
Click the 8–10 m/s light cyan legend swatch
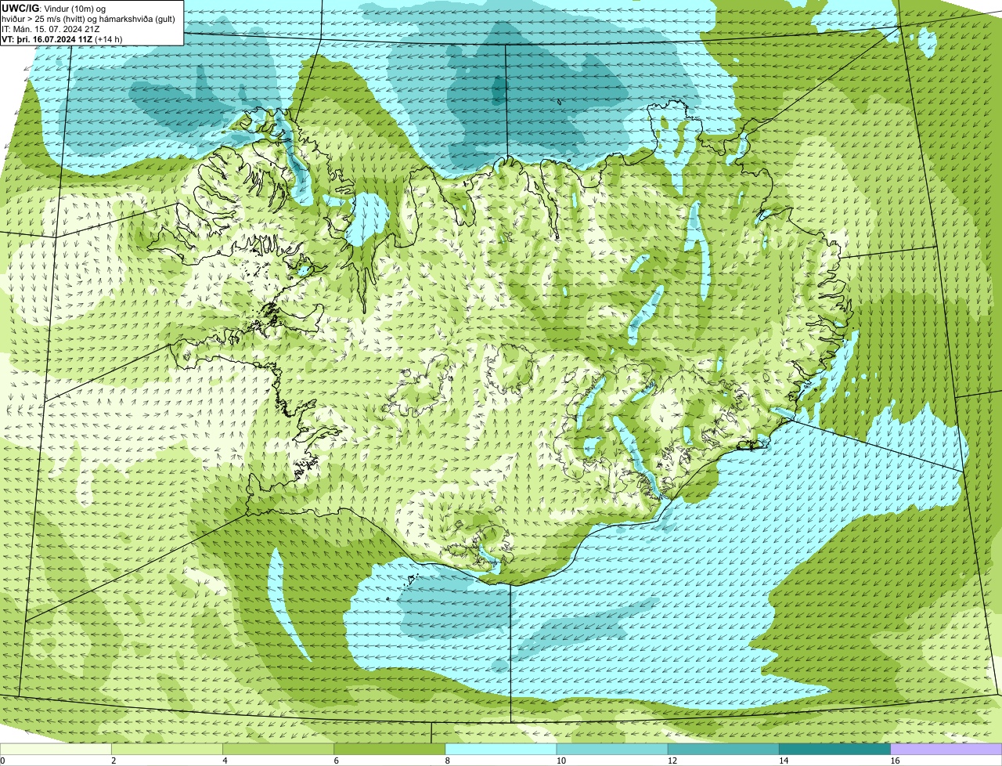501,750
